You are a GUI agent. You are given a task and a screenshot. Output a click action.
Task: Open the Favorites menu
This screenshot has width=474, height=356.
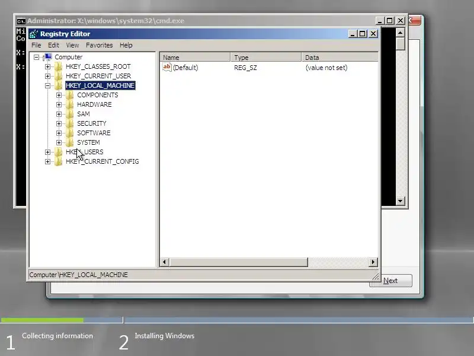[x=99, y=45]
